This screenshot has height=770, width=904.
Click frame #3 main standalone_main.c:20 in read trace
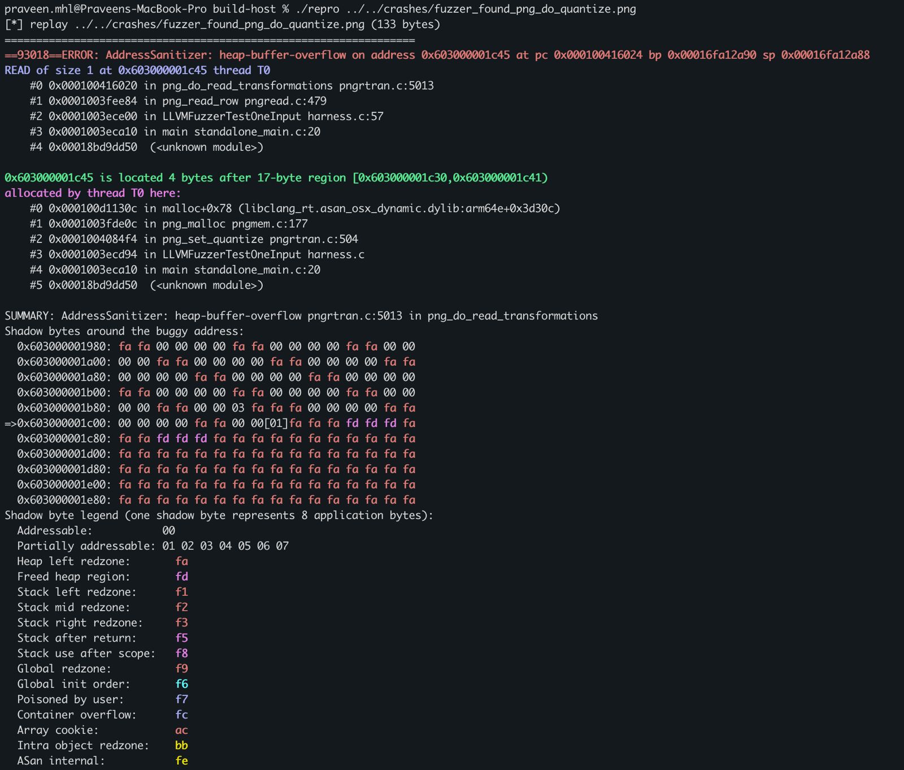[x=175, y=131]
